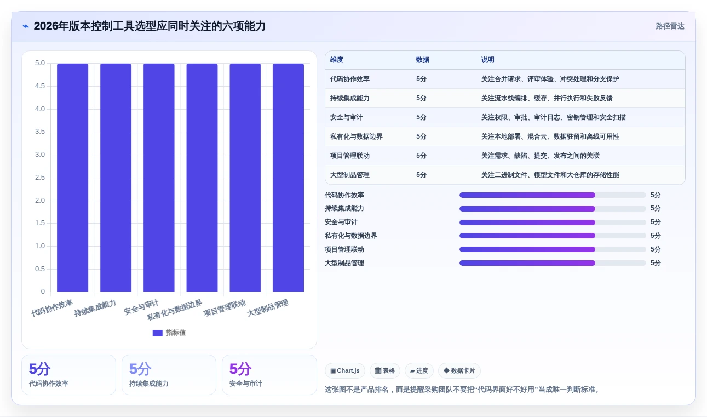Select the 大型制品管理 table row name
The image size is (707, 417).
(x=350, y=175)
